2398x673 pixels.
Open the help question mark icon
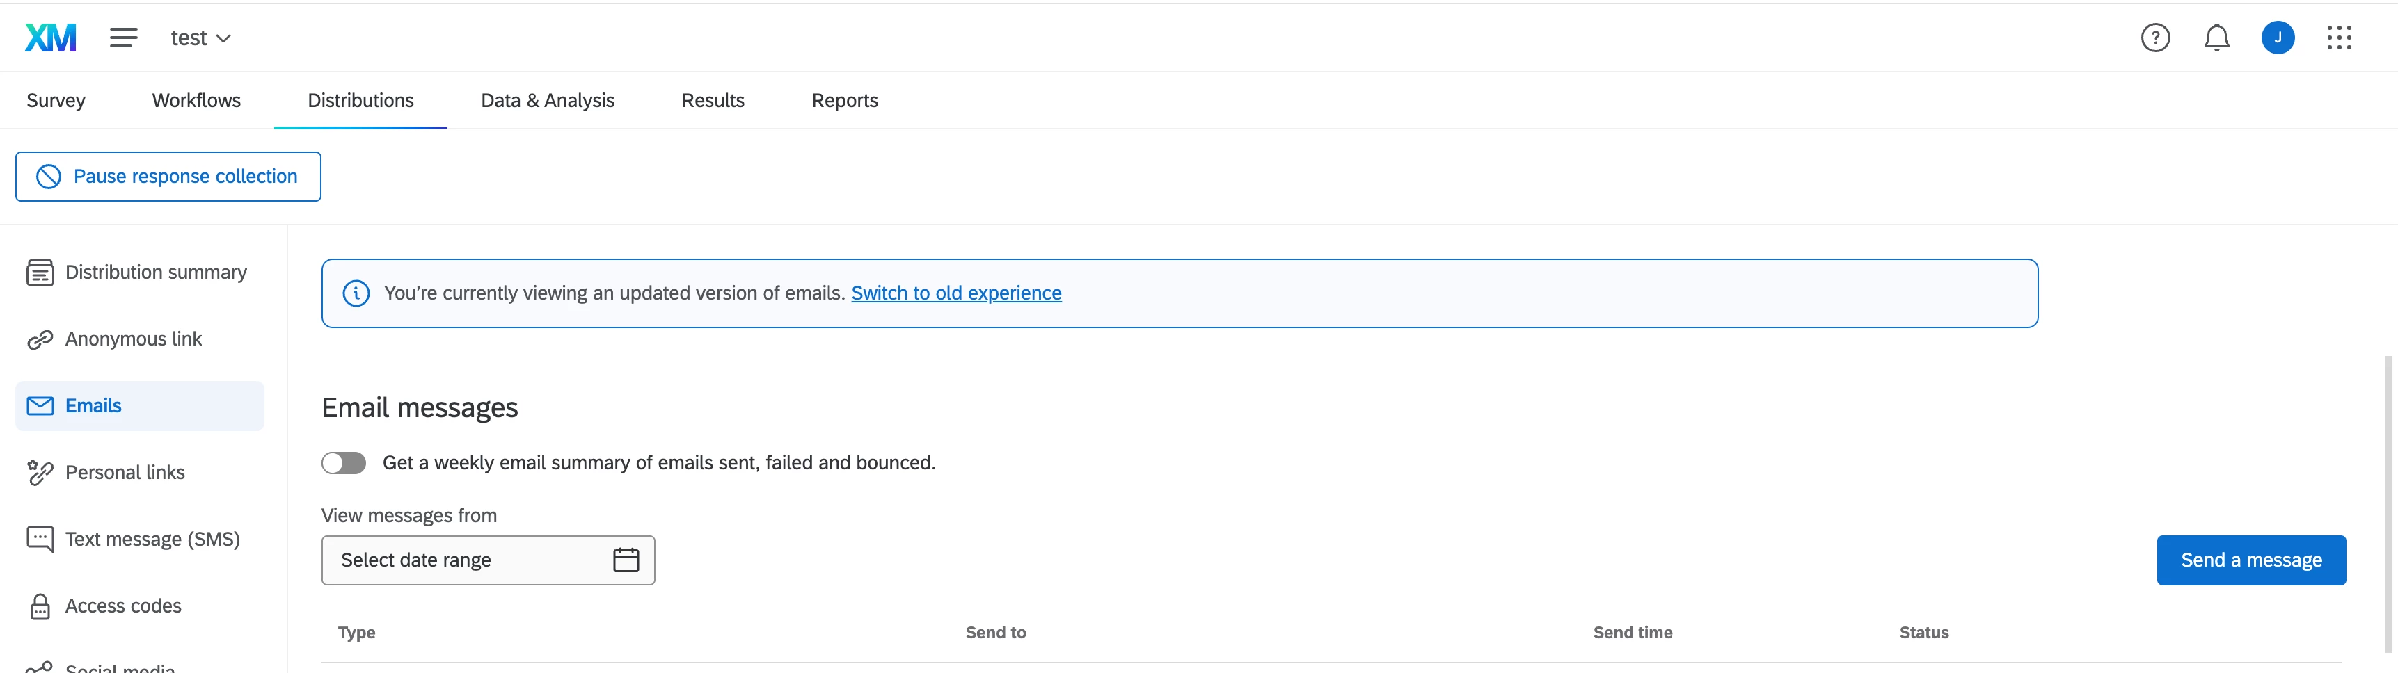click(x=2155, y=37)
